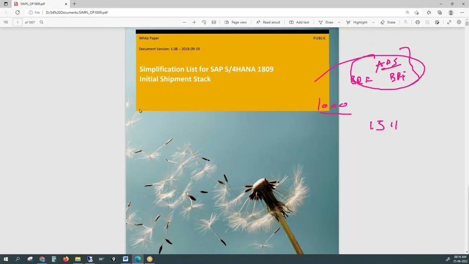Viewport: 469px width, 264px height.
Task: Open Windows taskbar search
Action: point(18,259)
